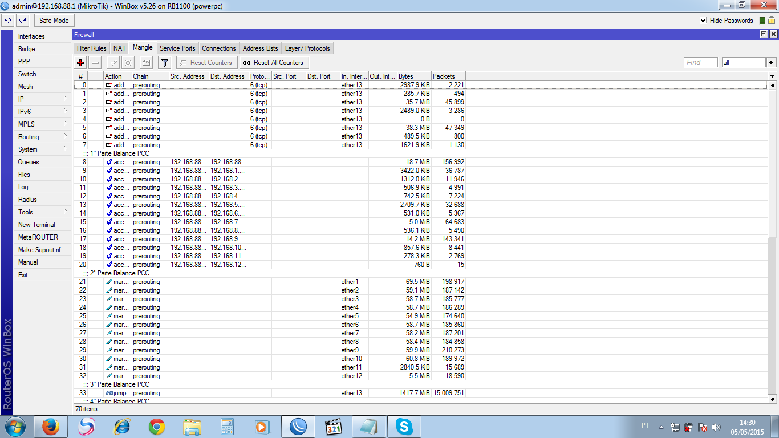Open the comment tool icon
The image size is (779, 438).
[146, 63]
